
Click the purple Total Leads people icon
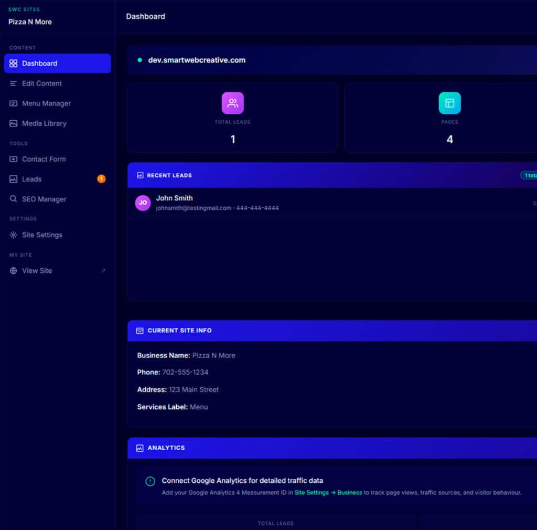[x=233, y=103]
